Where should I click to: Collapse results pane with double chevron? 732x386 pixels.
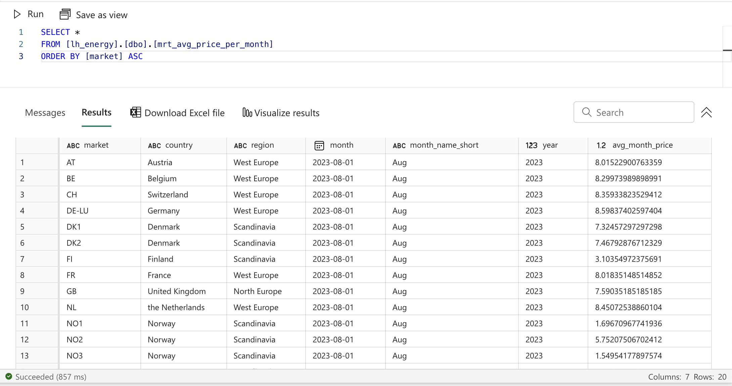pyautogui.click(x=706, y=112)
